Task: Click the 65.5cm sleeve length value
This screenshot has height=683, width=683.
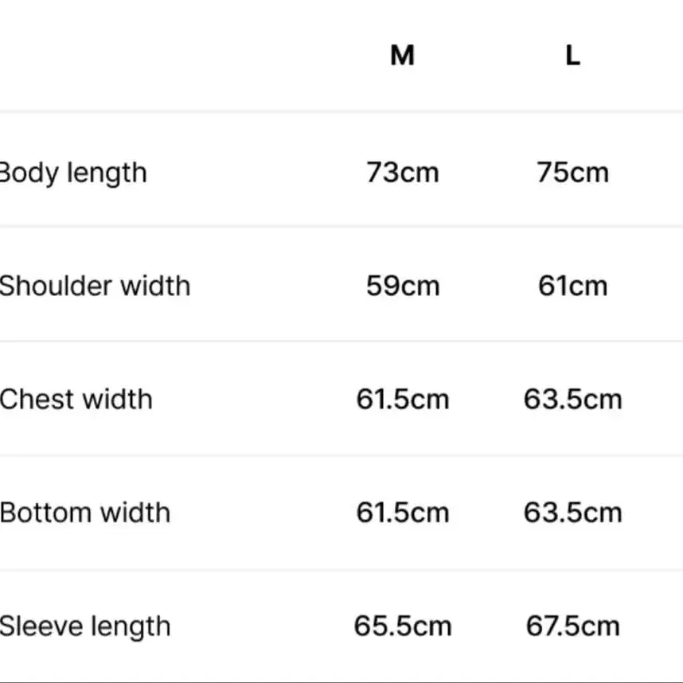Action: tap(402, 626)
